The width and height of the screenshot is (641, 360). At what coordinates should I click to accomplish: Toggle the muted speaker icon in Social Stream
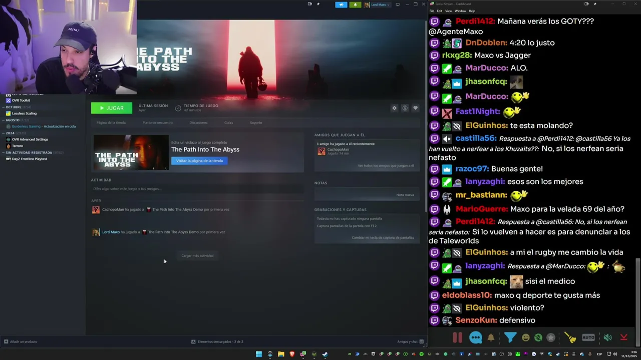[x=607, y=337]
